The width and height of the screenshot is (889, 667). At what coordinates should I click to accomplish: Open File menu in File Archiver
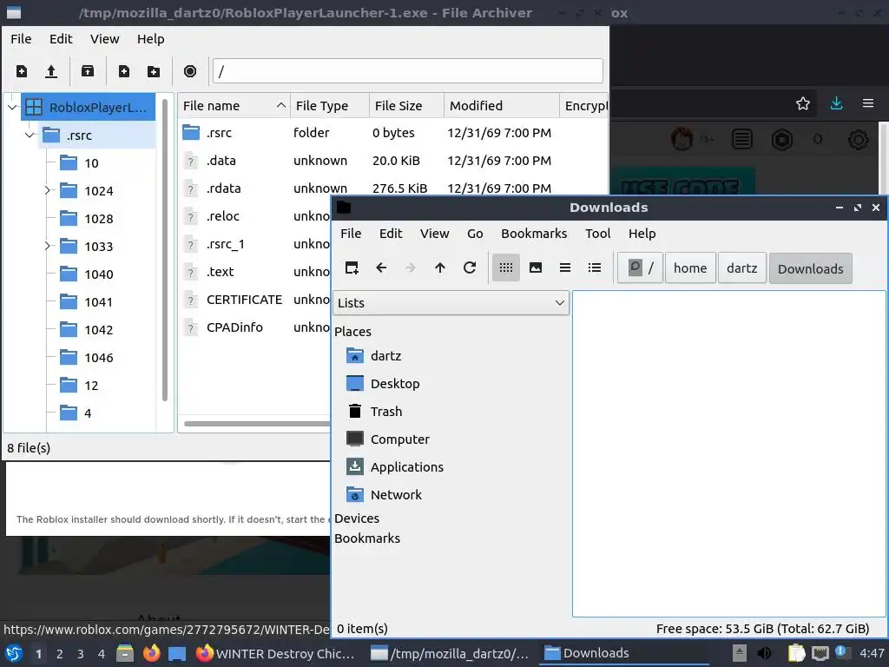21,39
